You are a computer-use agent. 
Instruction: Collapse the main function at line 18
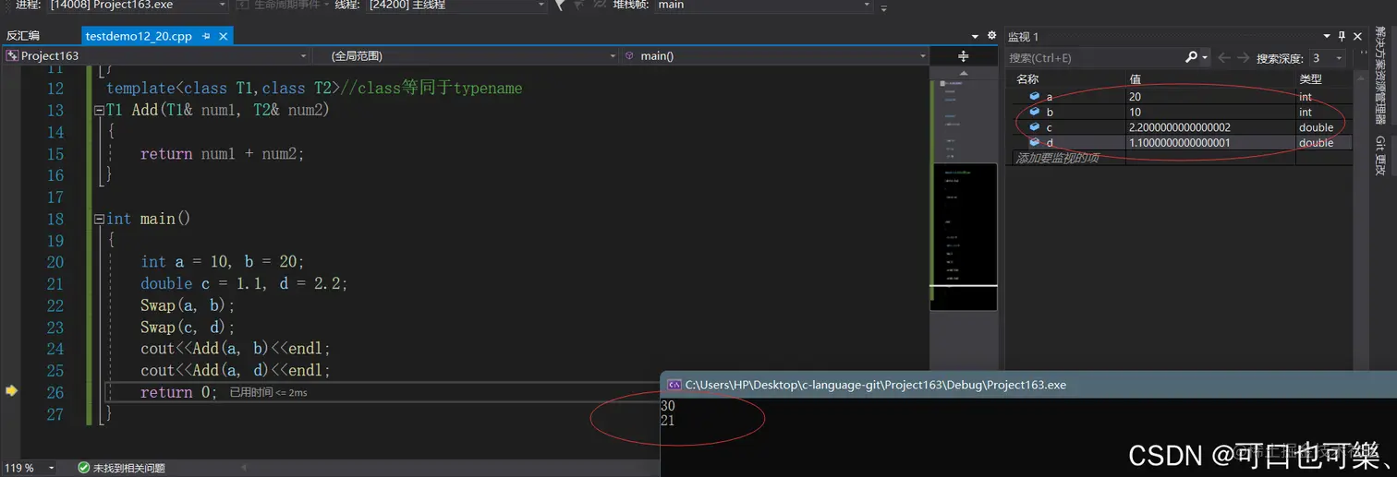tap(98, 220)
